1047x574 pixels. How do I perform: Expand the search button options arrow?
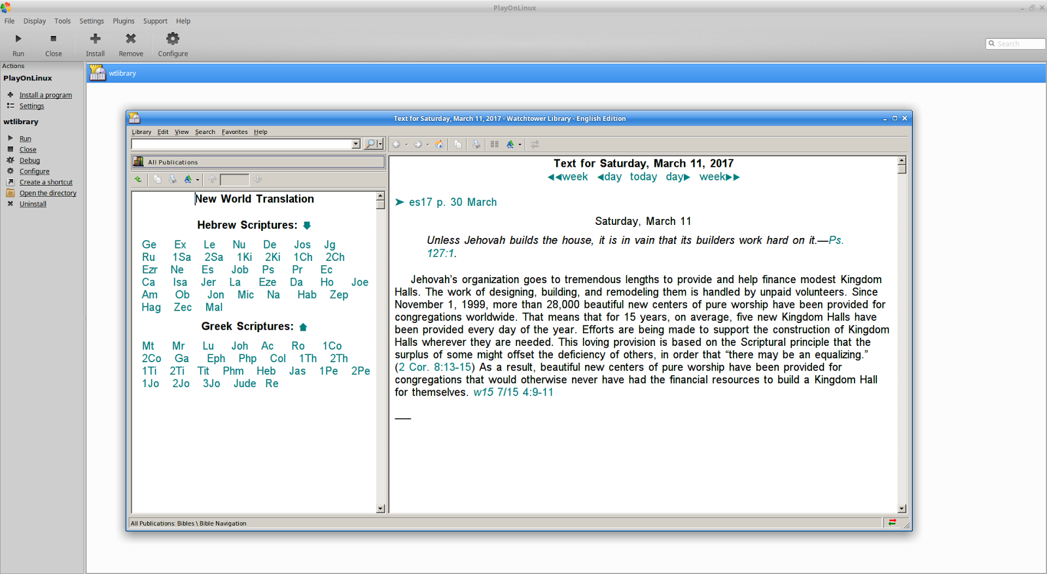point(380,144)
